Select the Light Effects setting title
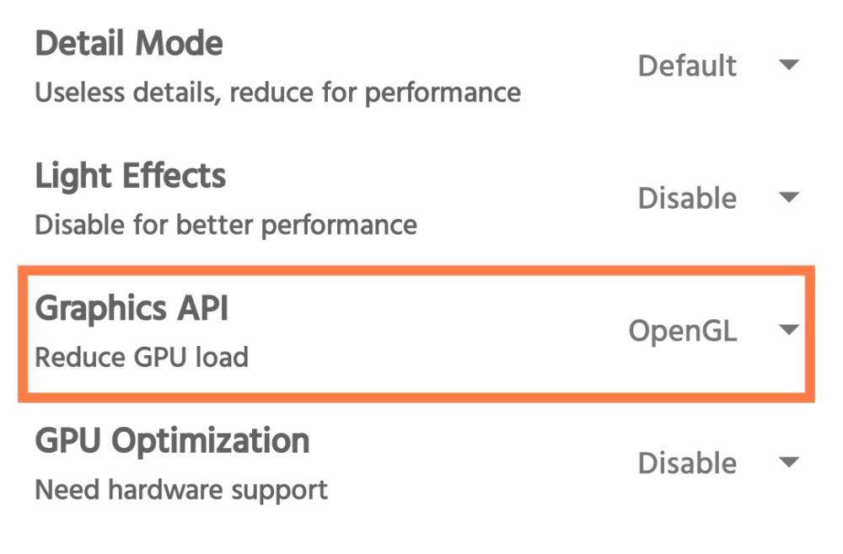 [131, 177]
